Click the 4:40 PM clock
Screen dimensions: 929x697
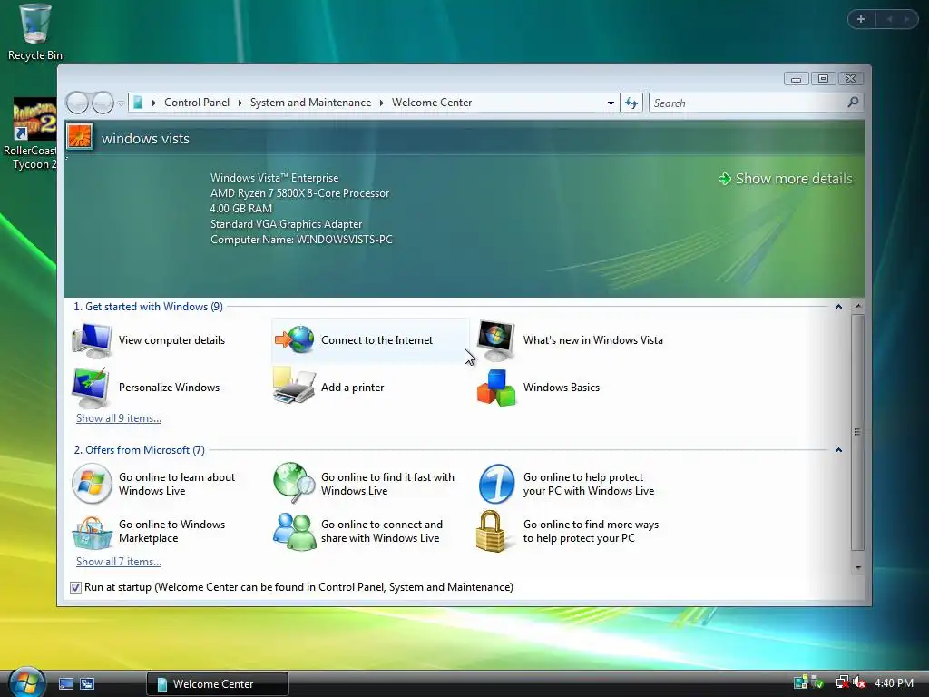tap(894, 682)
